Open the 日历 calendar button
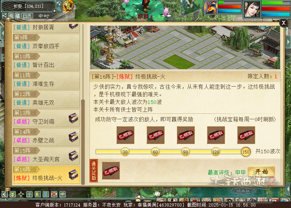This screenshot has height=208, width=291. [27, 16]
